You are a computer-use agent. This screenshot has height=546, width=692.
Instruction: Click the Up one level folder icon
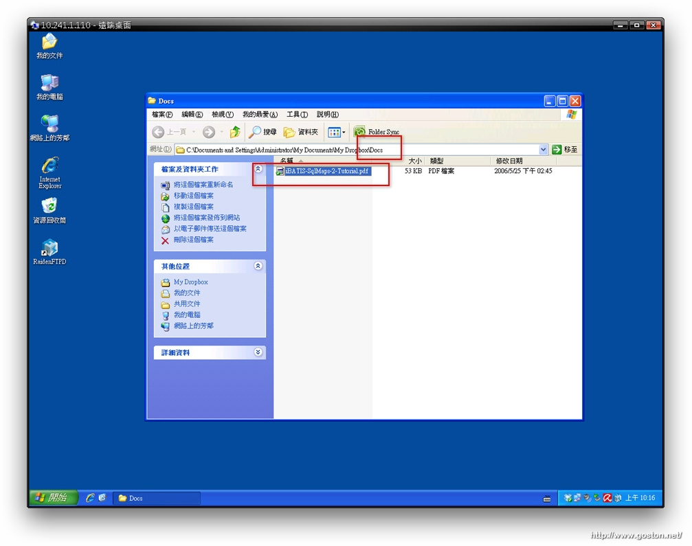coord(235,132)
